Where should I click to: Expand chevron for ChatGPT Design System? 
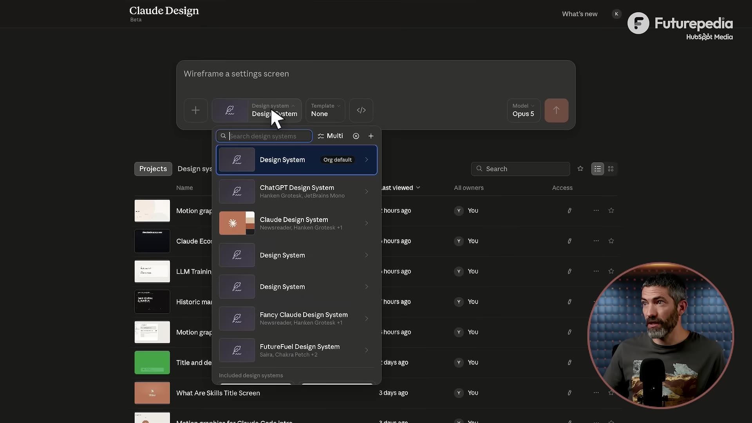367,192
